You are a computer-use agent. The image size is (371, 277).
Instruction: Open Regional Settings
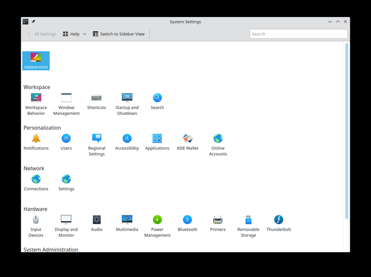pyautogui.click(x=96, y=145)
